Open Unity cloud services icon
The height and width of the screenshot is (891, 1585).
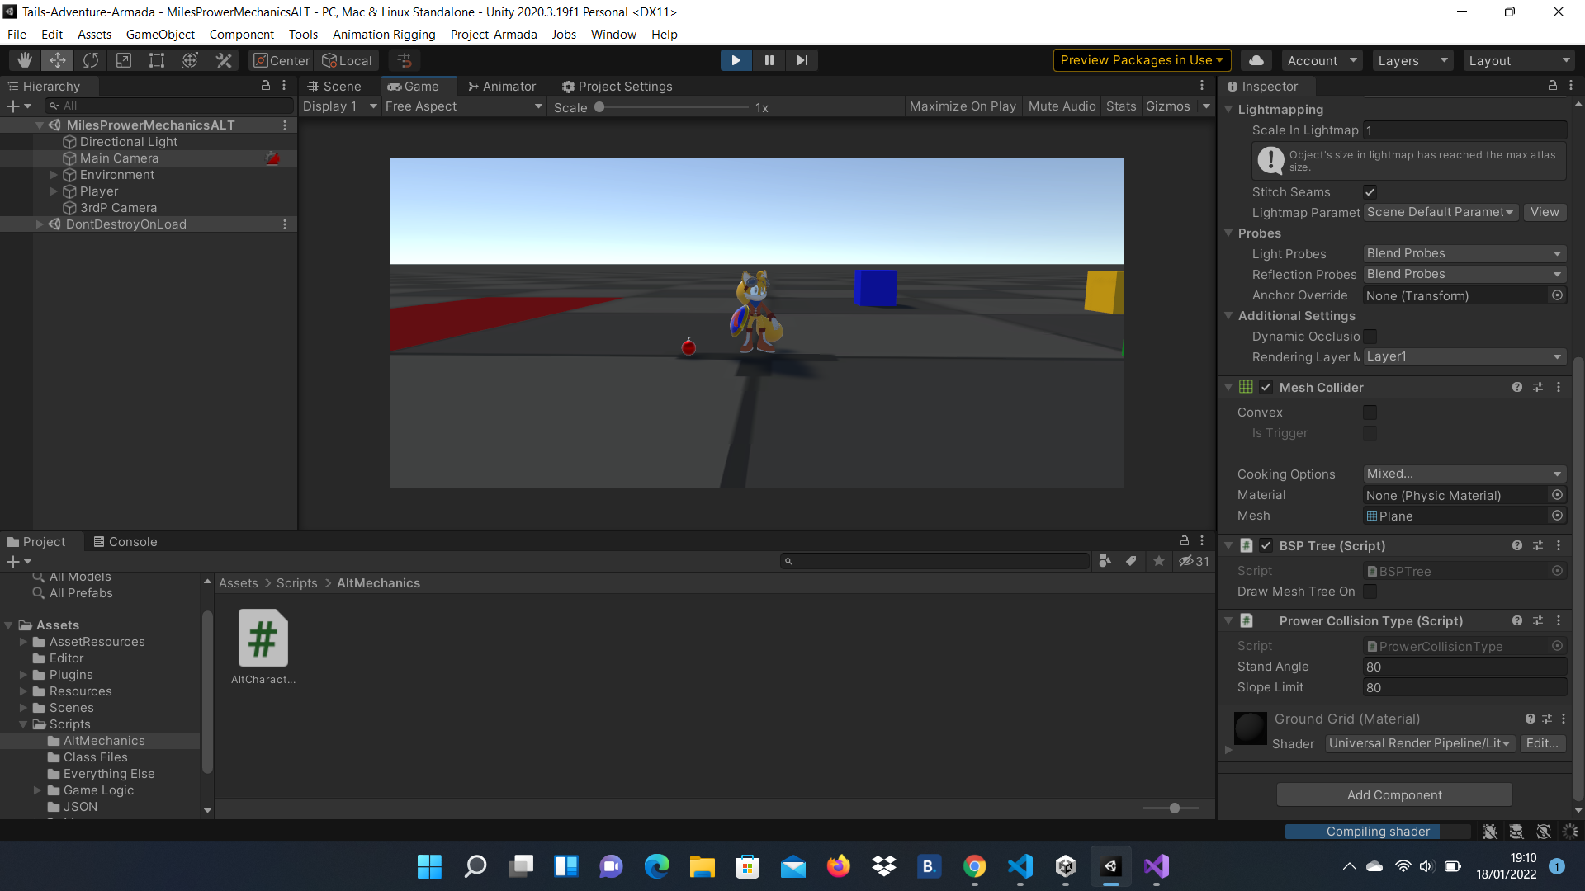[1256, 60]
